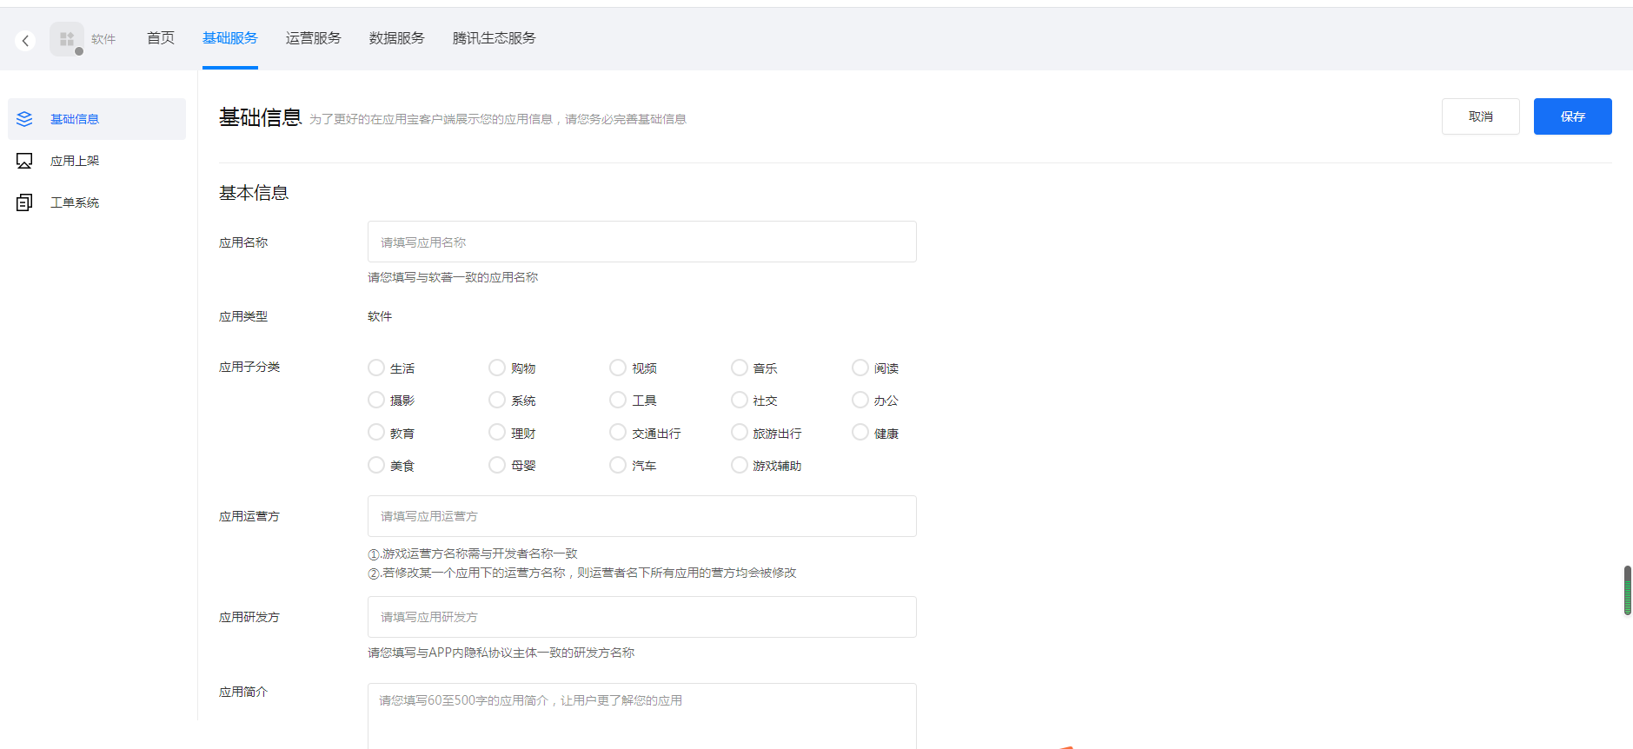The width and height of the screenshot is (1633, 749).
Task: Click the 应用类型 value 软件
Action: coord(380,316)
